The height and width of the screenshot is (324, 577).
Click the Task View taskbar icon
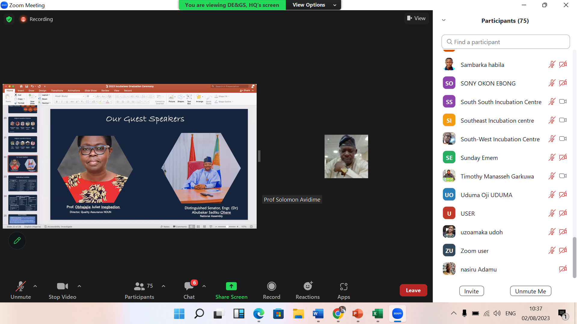tap(219, 314)
